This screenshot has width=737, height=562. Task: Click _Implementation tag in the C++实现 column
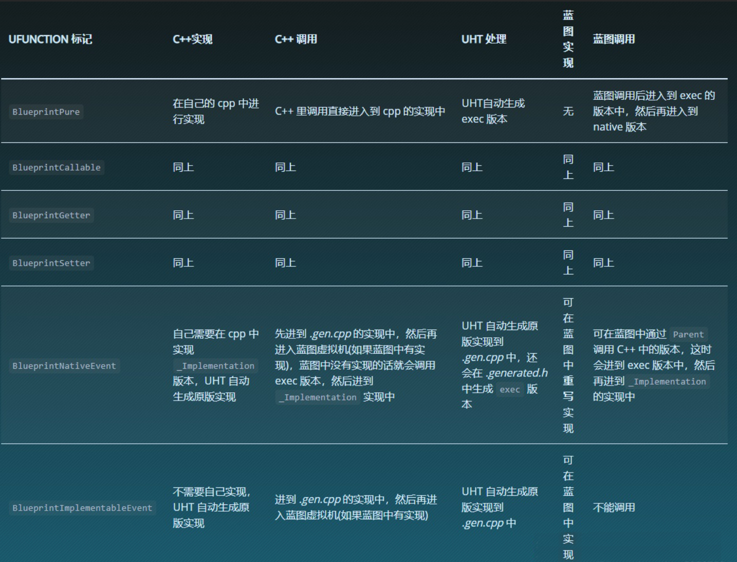tap(215, 366)
